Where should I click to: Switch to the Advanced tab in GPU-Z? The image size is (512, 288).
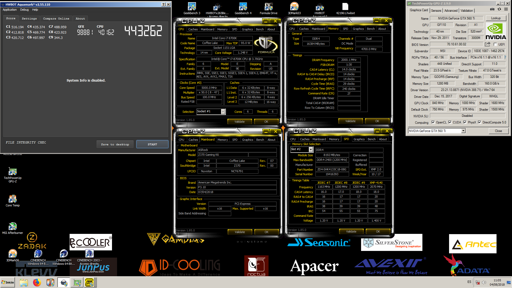coord(451,11)
